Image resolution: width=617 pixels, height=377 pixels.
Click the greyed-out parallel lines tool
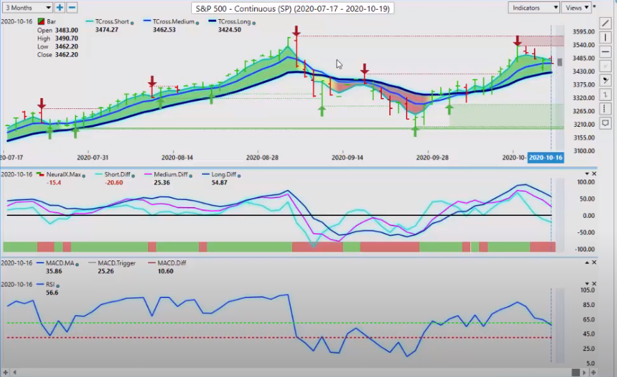click(605, 66)
